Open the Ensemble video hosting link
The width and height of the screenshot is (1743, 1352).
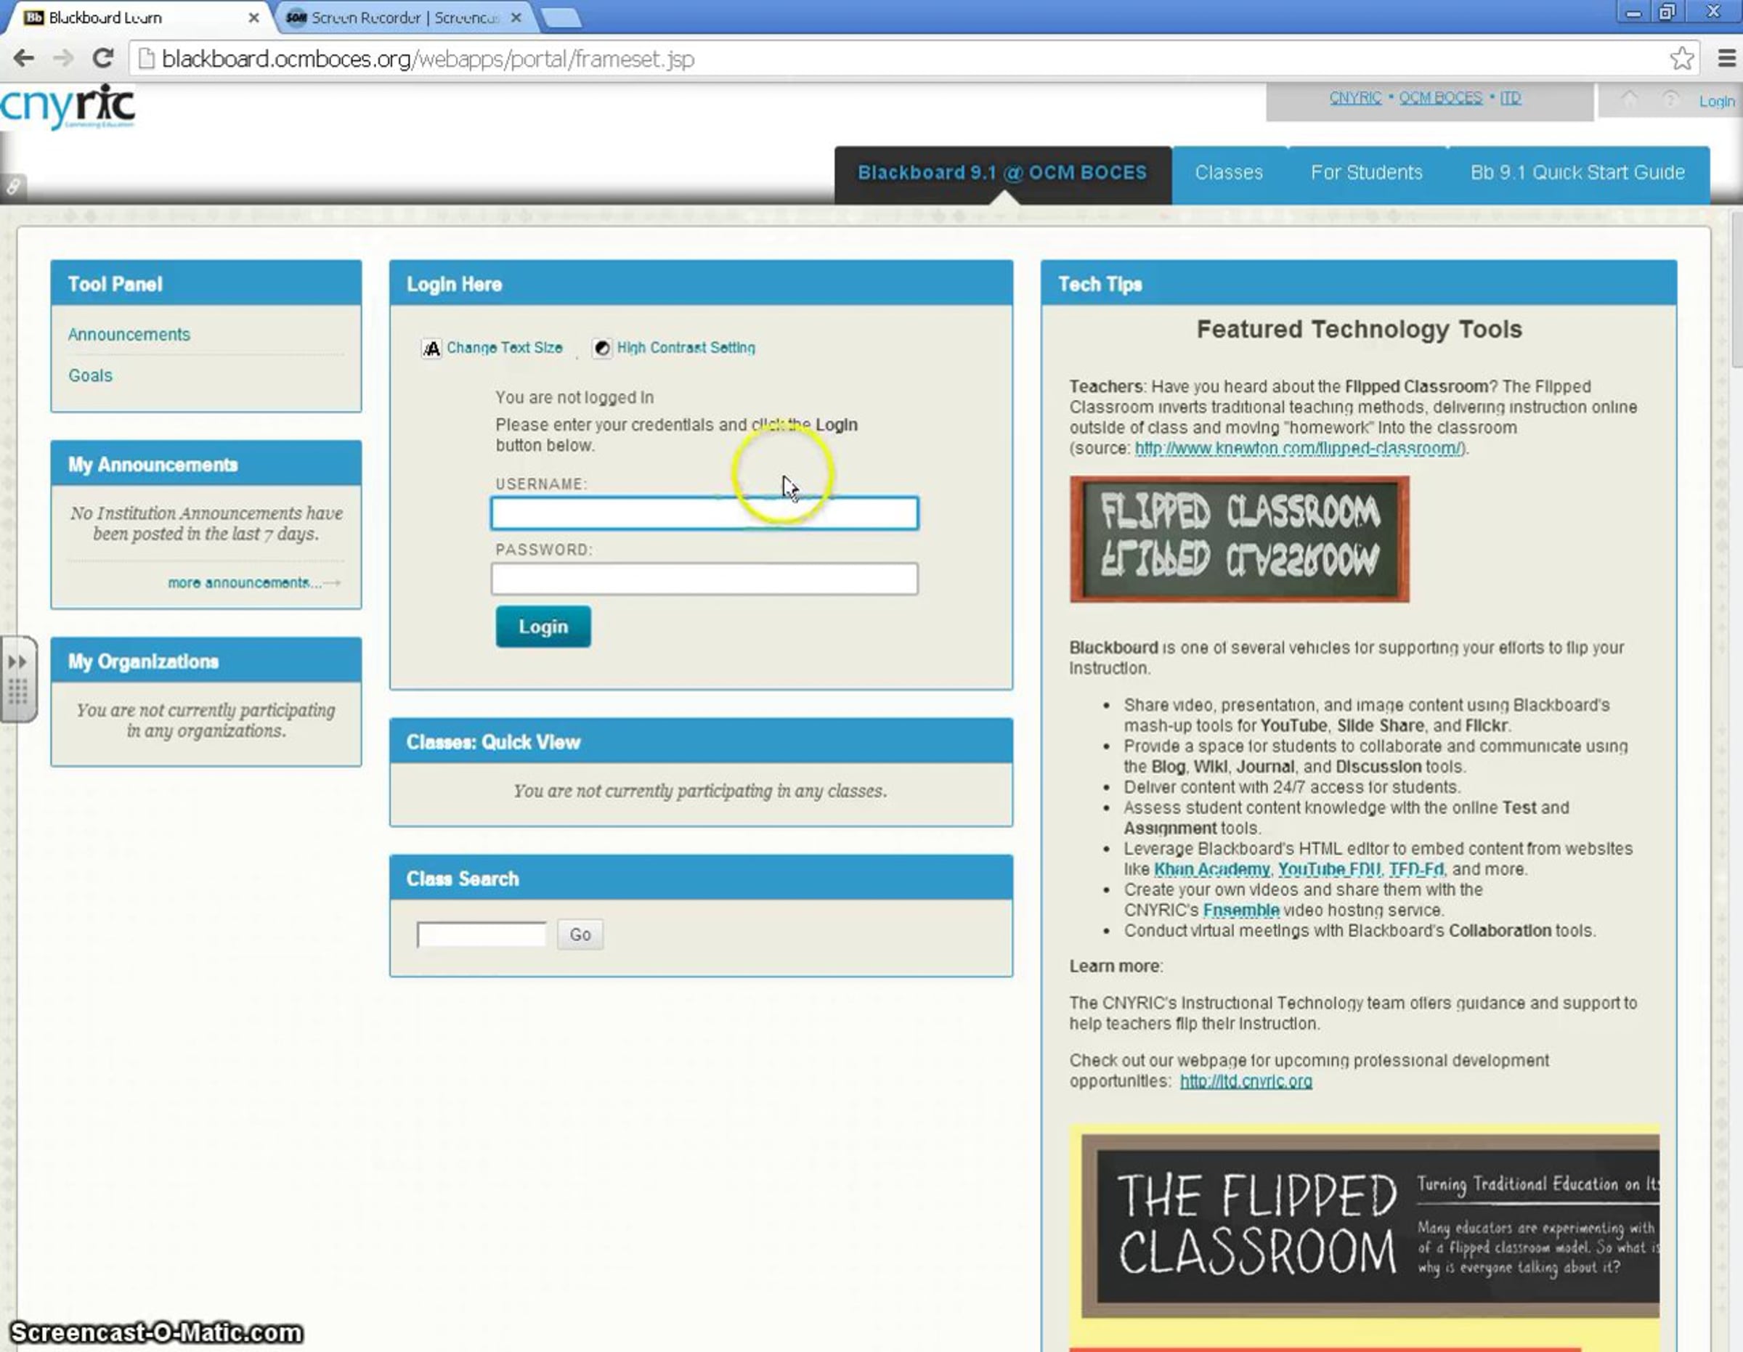coord(1241,911)
